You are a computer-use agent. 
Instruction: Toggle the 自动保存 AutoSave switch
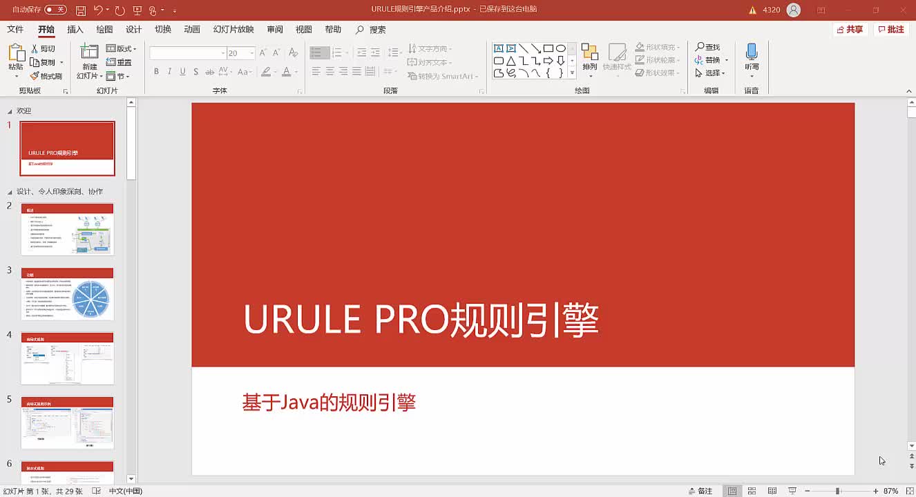click(x=55, y=10)
